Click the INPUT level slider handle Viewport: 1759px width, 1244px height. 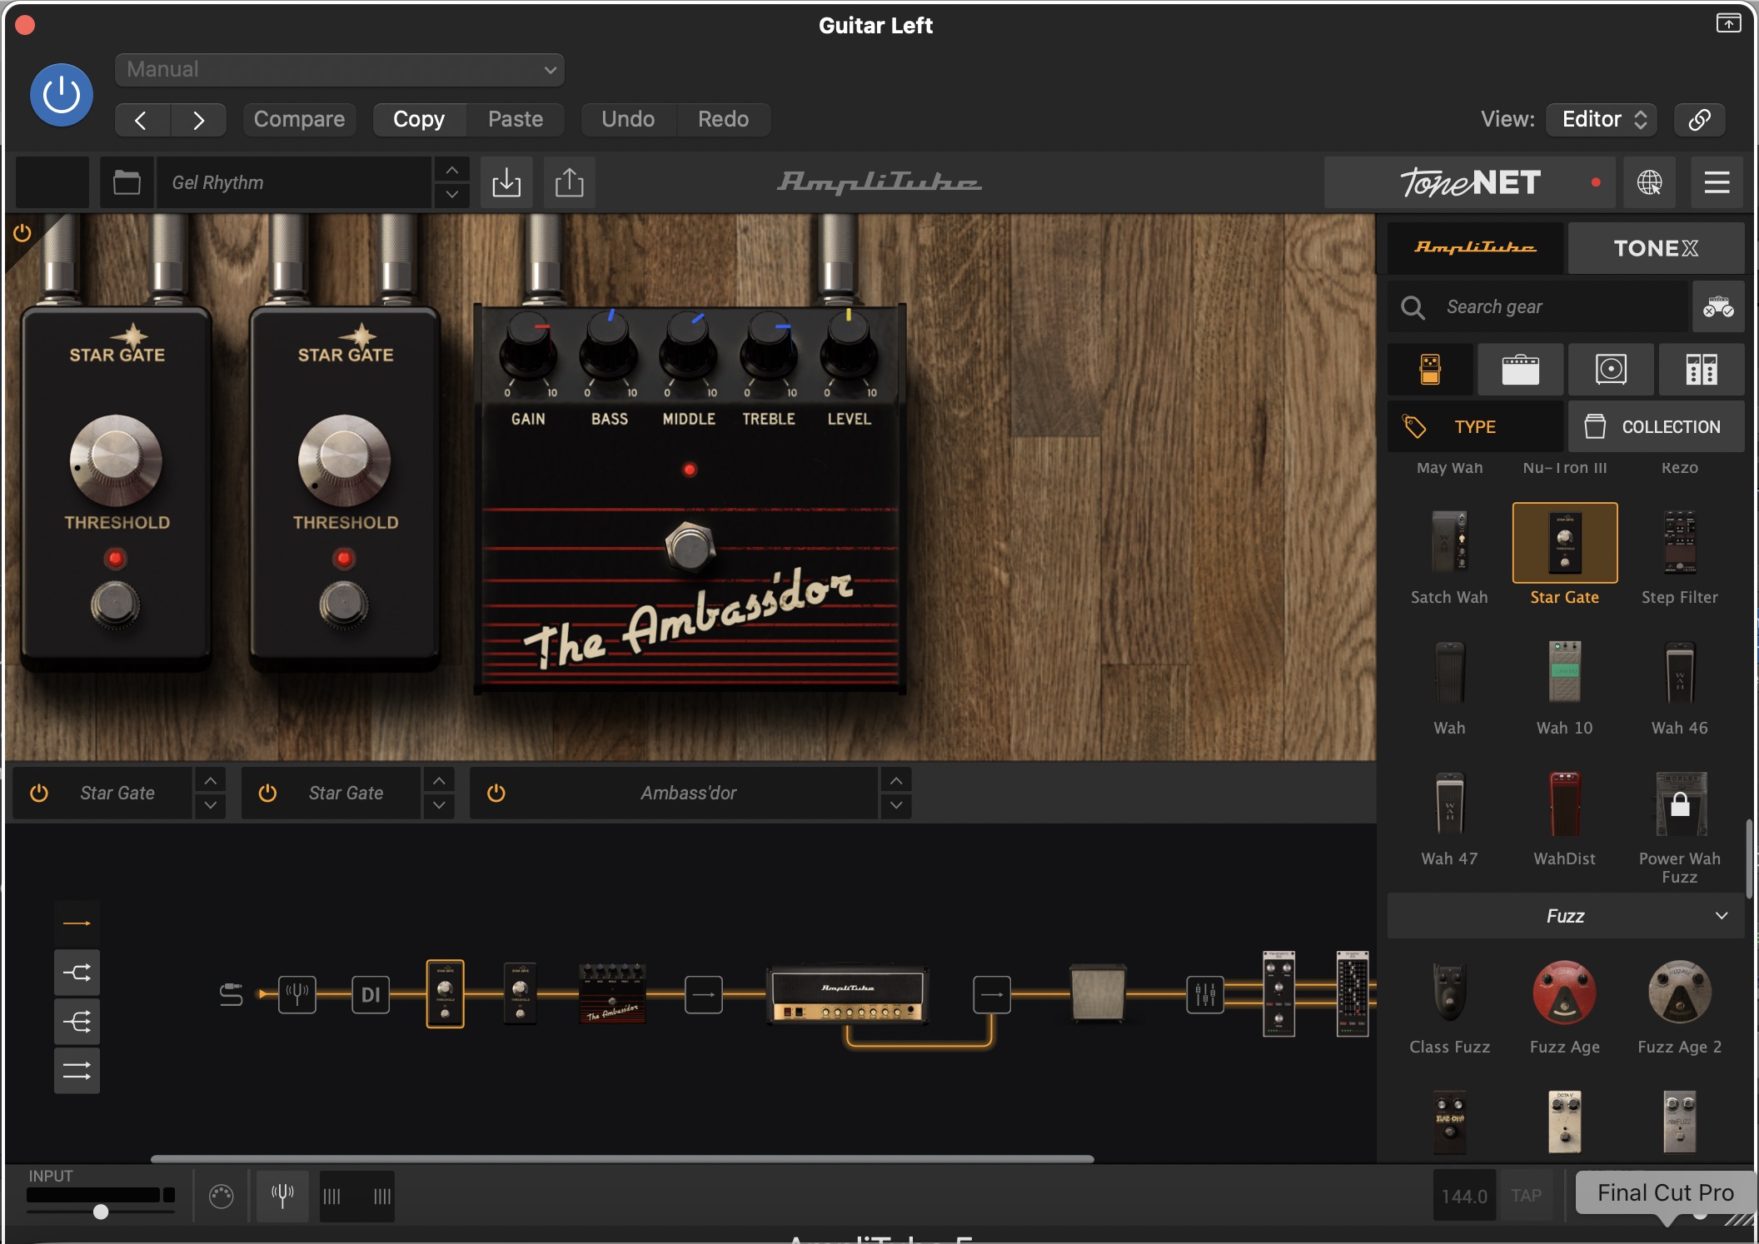click(101, 1212)
